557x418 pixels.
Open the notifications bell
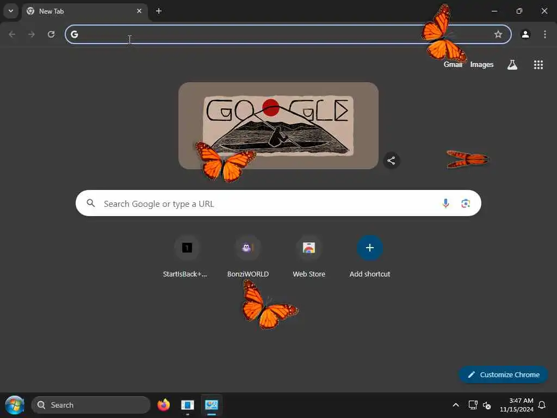542,405
